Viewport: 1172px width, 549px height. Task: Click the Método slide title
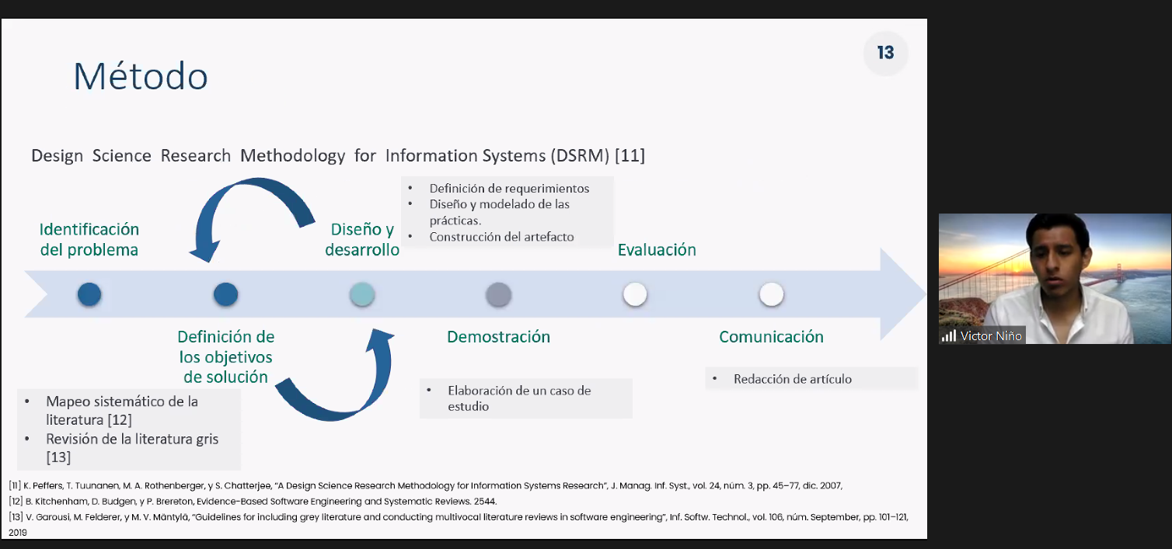[141, 77]
